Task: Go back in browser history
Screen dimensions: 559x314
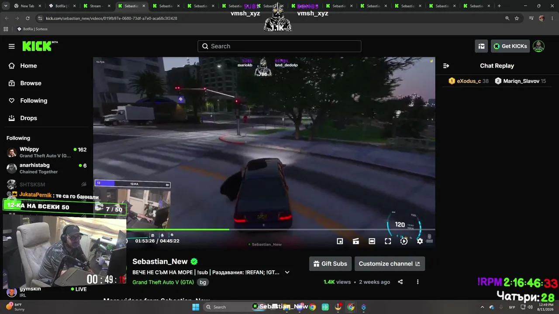Action: click(x=7, y=18)
